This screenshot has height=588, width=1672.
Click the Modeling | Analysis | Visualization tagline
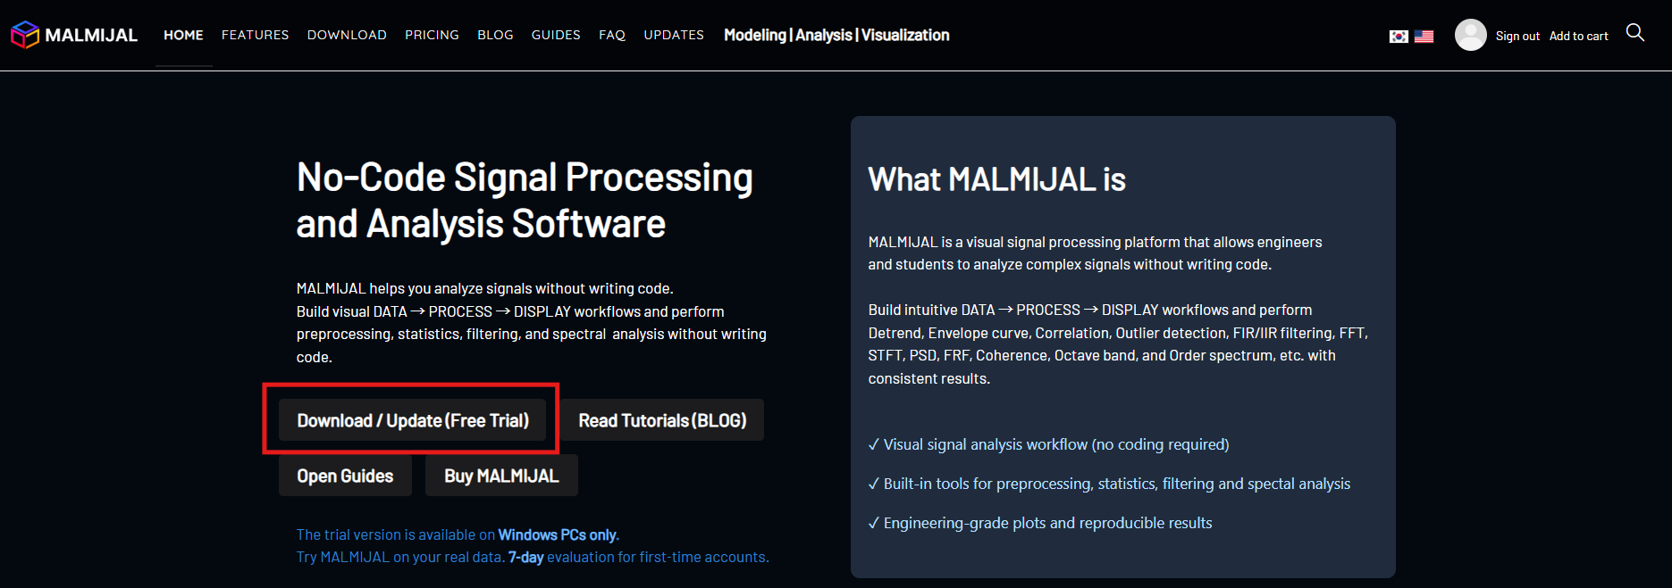tap(836, 35)
